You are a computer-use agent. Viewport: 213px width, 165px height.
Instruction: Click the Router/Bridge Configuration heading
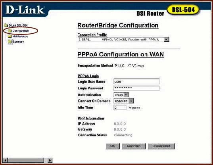(118, 25)
